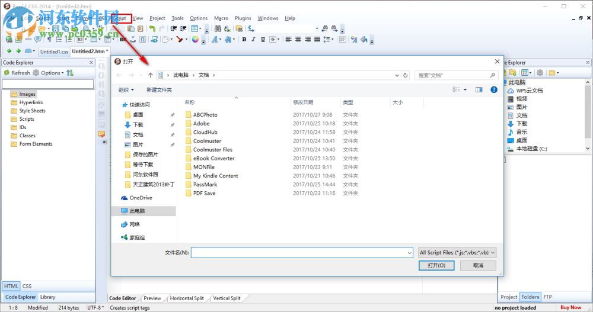The width and height of the screenshot is (593, 312).
Task: Click Refresh in Code Explorer
Action: click(x=17, y=72)
